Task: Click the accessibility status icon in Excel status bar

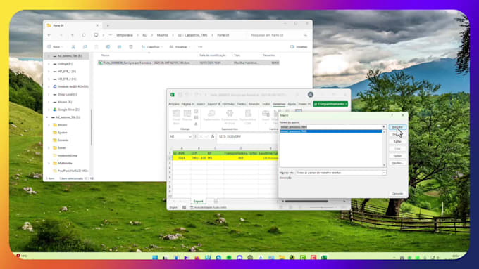Action: coord(192,207)
